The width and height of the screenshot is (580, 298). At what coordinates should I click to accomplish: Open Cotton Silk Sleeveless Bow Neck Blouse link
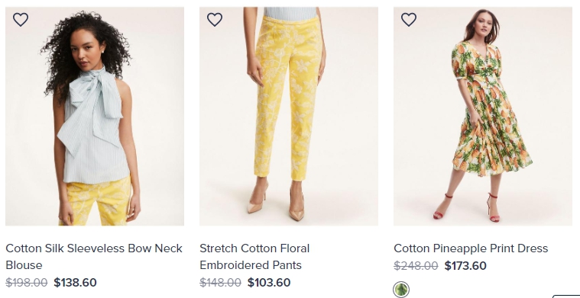(94, 257)
